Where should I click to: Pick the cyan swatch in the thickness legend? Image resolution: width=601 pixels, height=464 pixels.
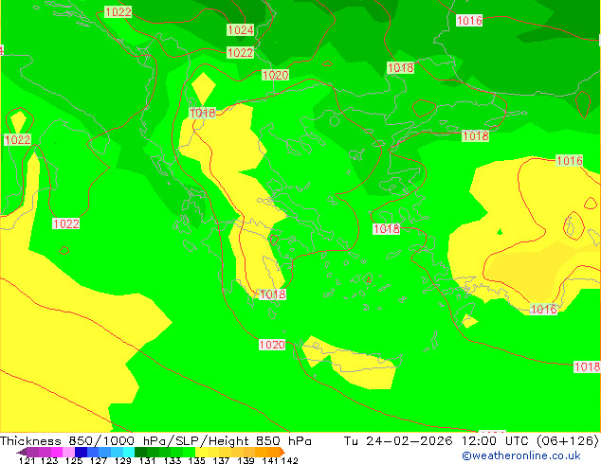pyautogui.click(x=129, y=452)
